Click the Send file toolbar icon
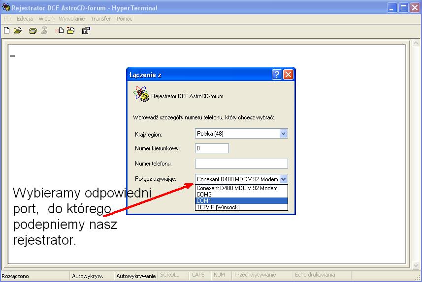Viewport: 422px width, 282px height. click(60, 30)
